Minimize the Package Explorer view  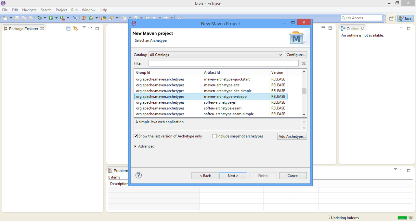pos(90,28)
